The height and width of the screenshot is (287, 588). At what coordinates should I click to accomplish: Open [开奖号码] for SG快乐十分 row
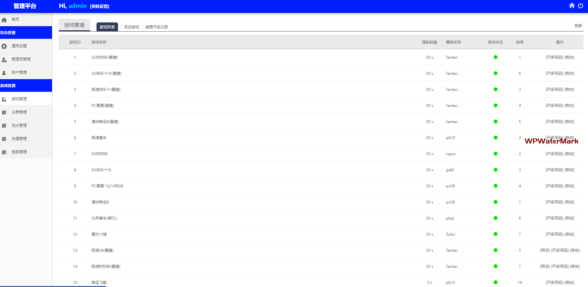click(x=554, y=170)
